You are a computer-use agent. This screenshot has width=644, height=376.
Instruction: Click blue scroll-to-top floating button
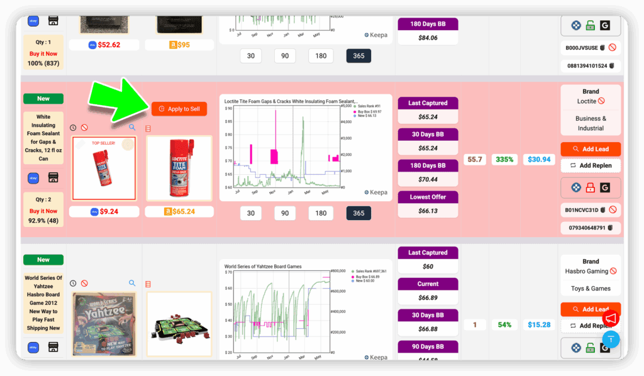[611, 340]
